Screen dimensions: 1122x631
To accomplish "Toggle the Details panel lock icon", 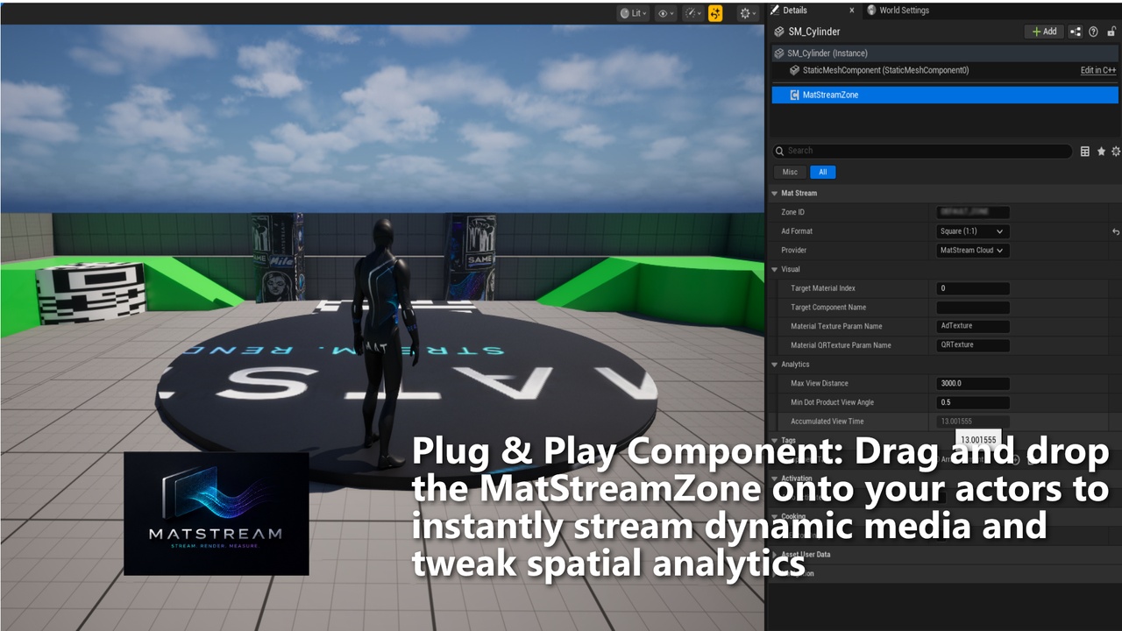I will 1111,32.
